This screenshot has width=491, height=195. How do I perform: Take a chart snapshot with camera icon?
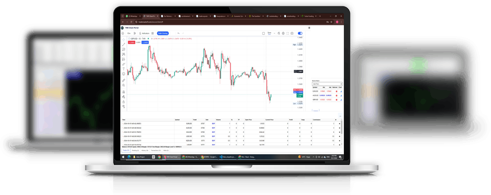(292, 33)
